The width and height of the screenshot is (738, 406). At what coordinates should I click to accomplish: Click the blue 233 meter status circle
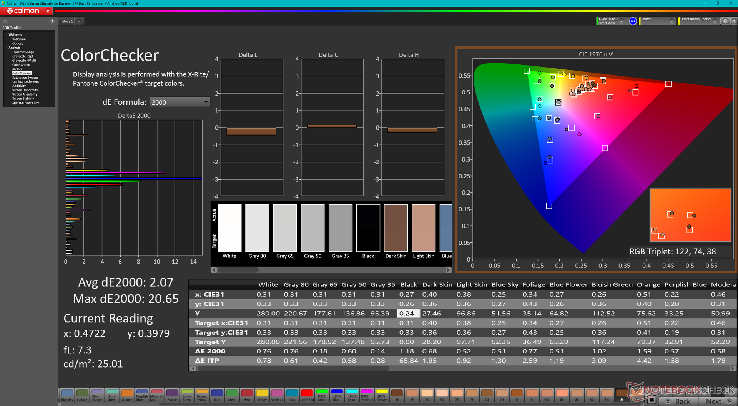click(x=633, y=21)
